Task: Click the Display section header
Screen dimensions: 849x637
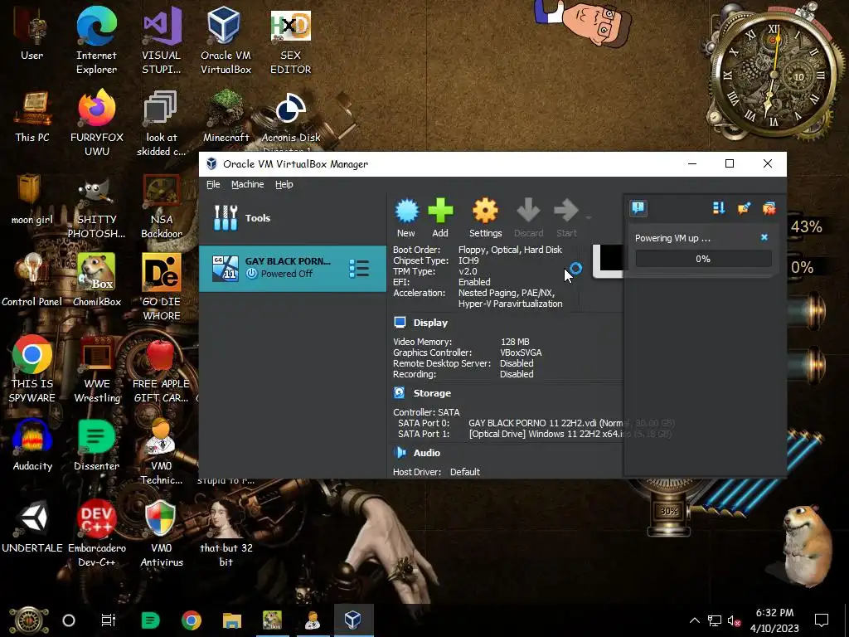Action: 430,323
